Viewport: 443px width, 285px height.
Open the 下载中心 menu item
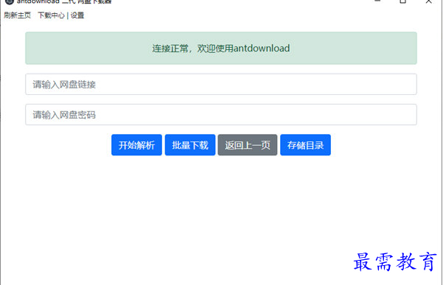[x=51, y=15]
